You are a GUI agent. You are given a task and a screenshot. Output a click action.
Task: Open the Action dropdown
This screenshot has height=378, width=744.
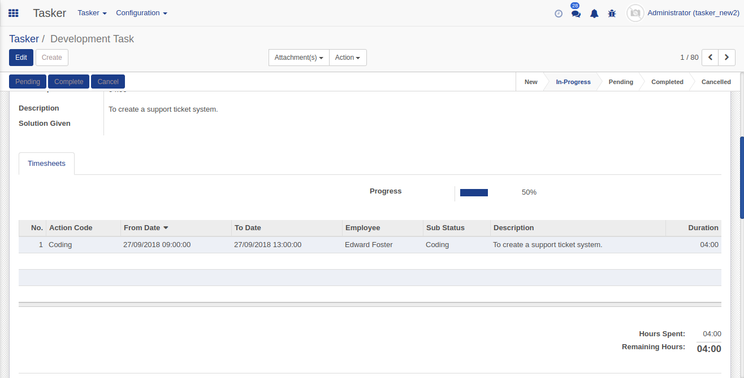(x=348, y=58)
